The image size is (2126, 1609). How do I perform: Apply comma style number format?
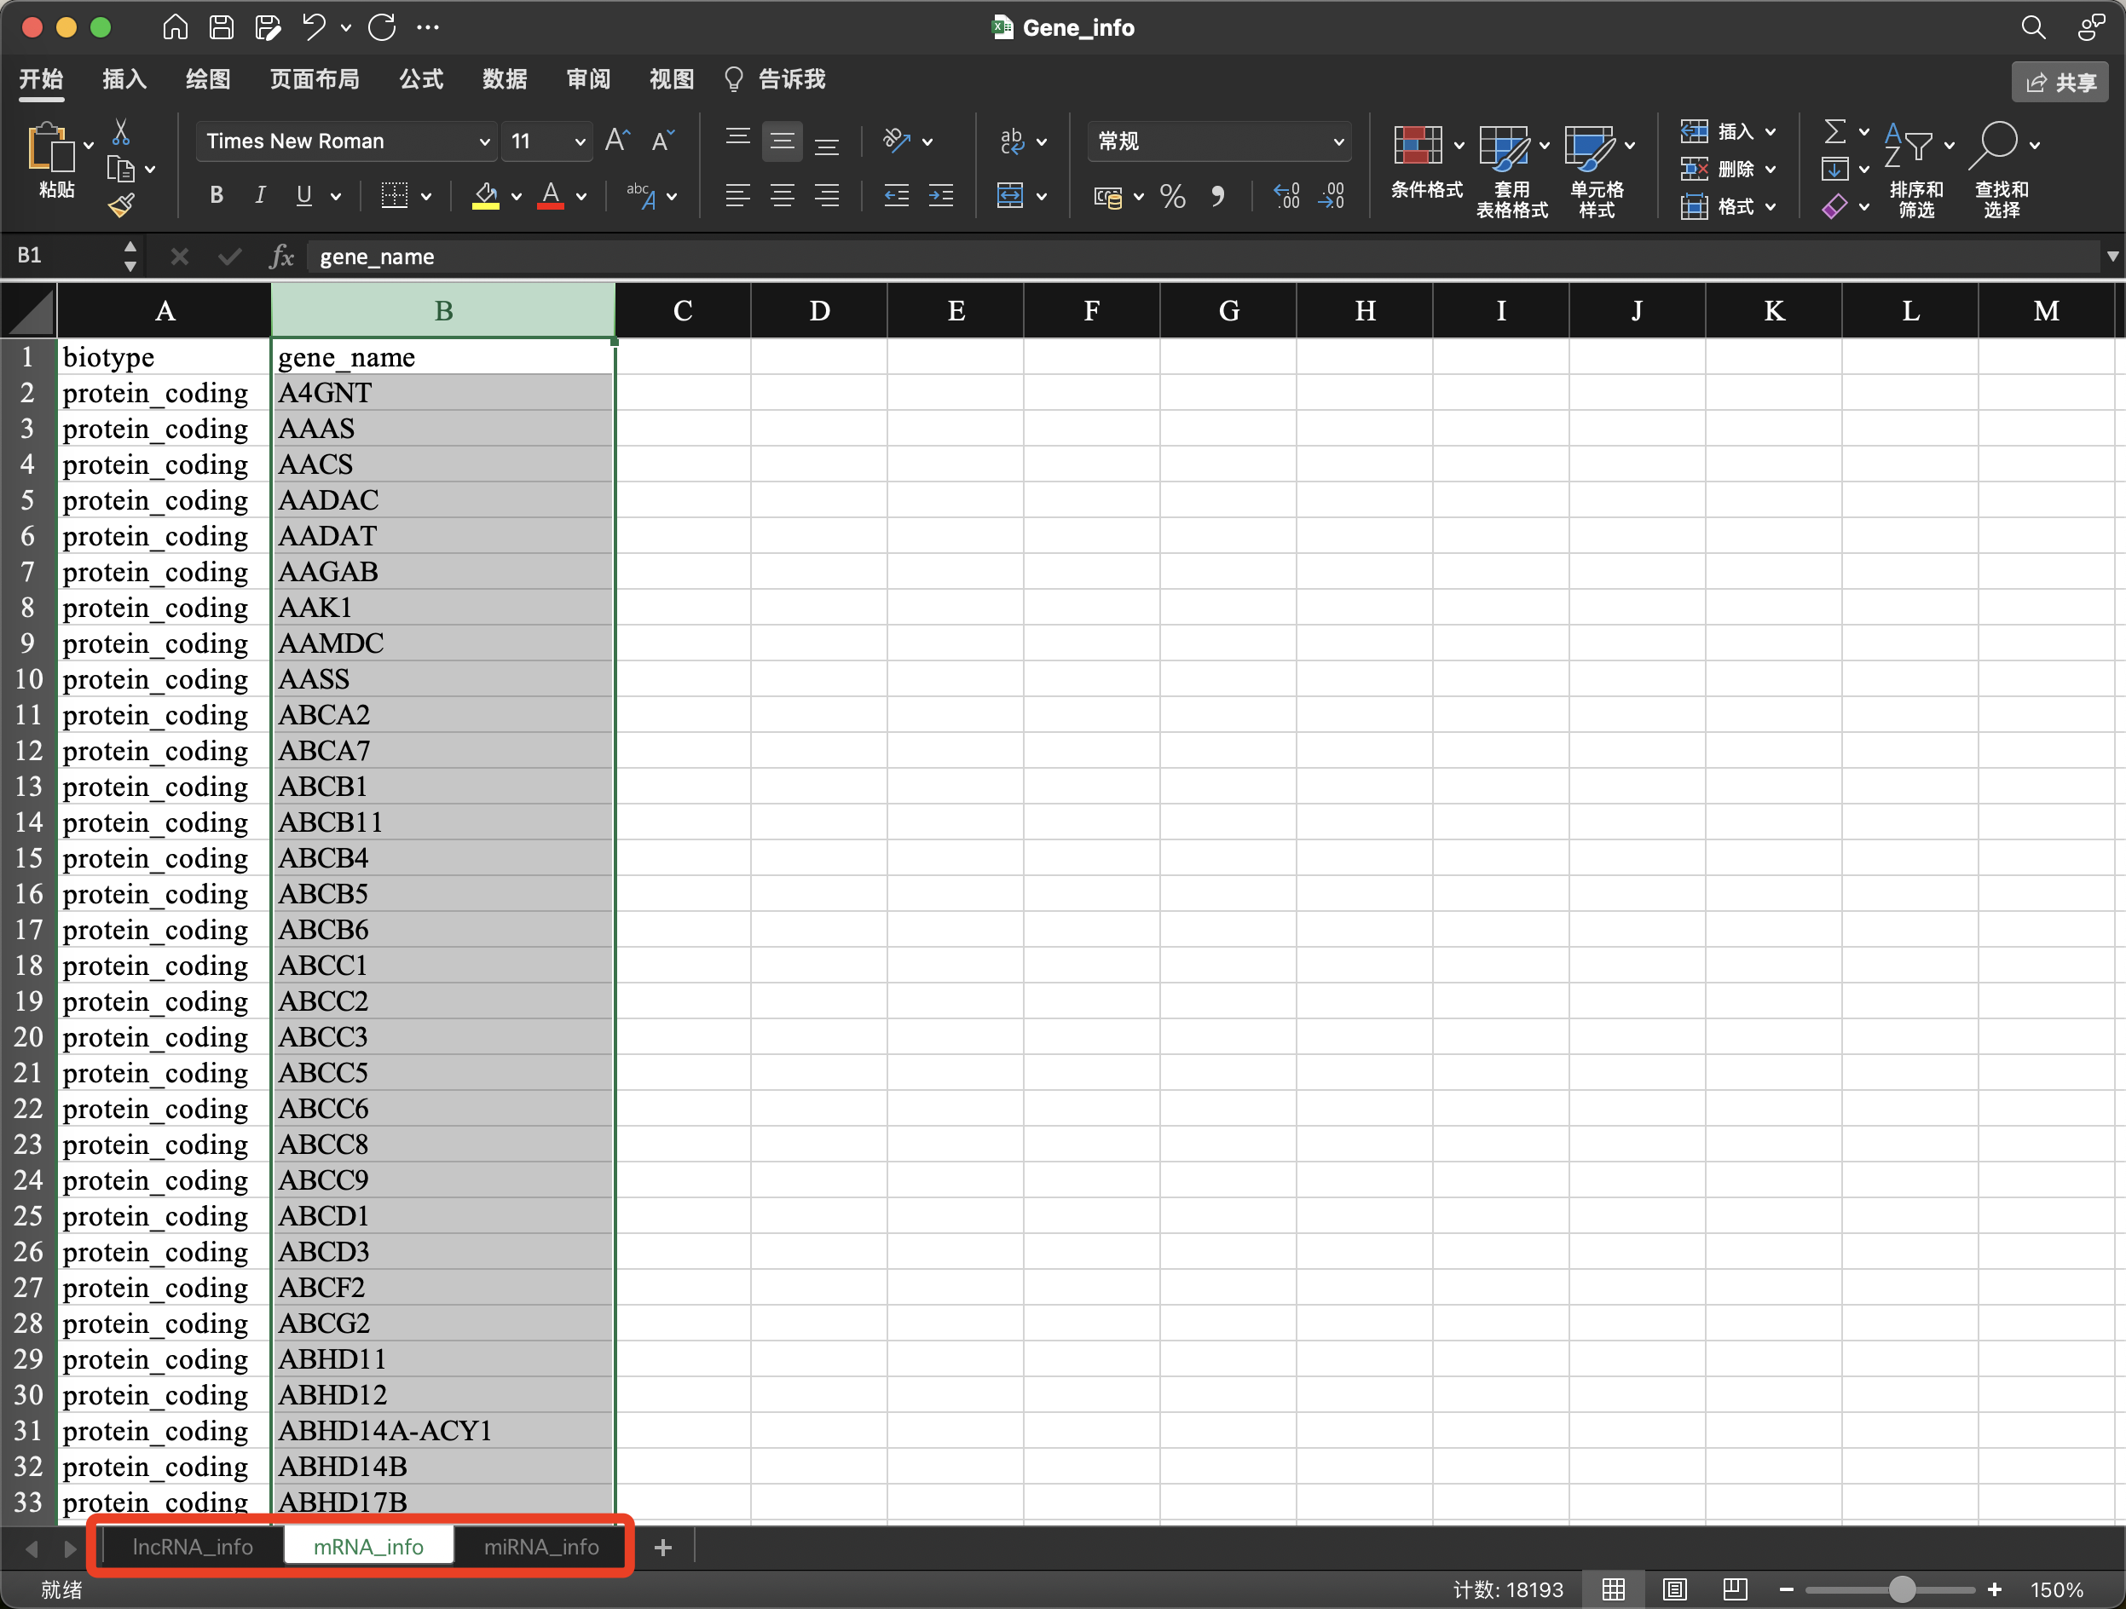click(1218, 196)
